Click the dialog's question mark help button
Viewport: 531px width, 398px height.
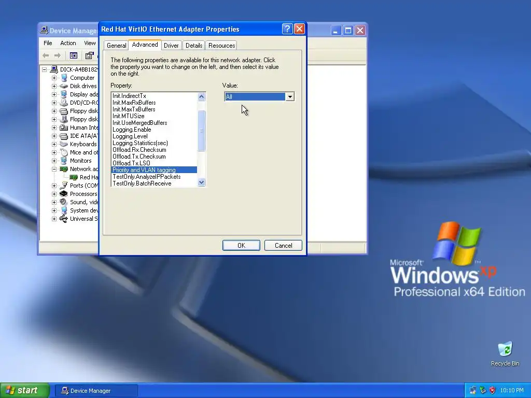[287, 29]
